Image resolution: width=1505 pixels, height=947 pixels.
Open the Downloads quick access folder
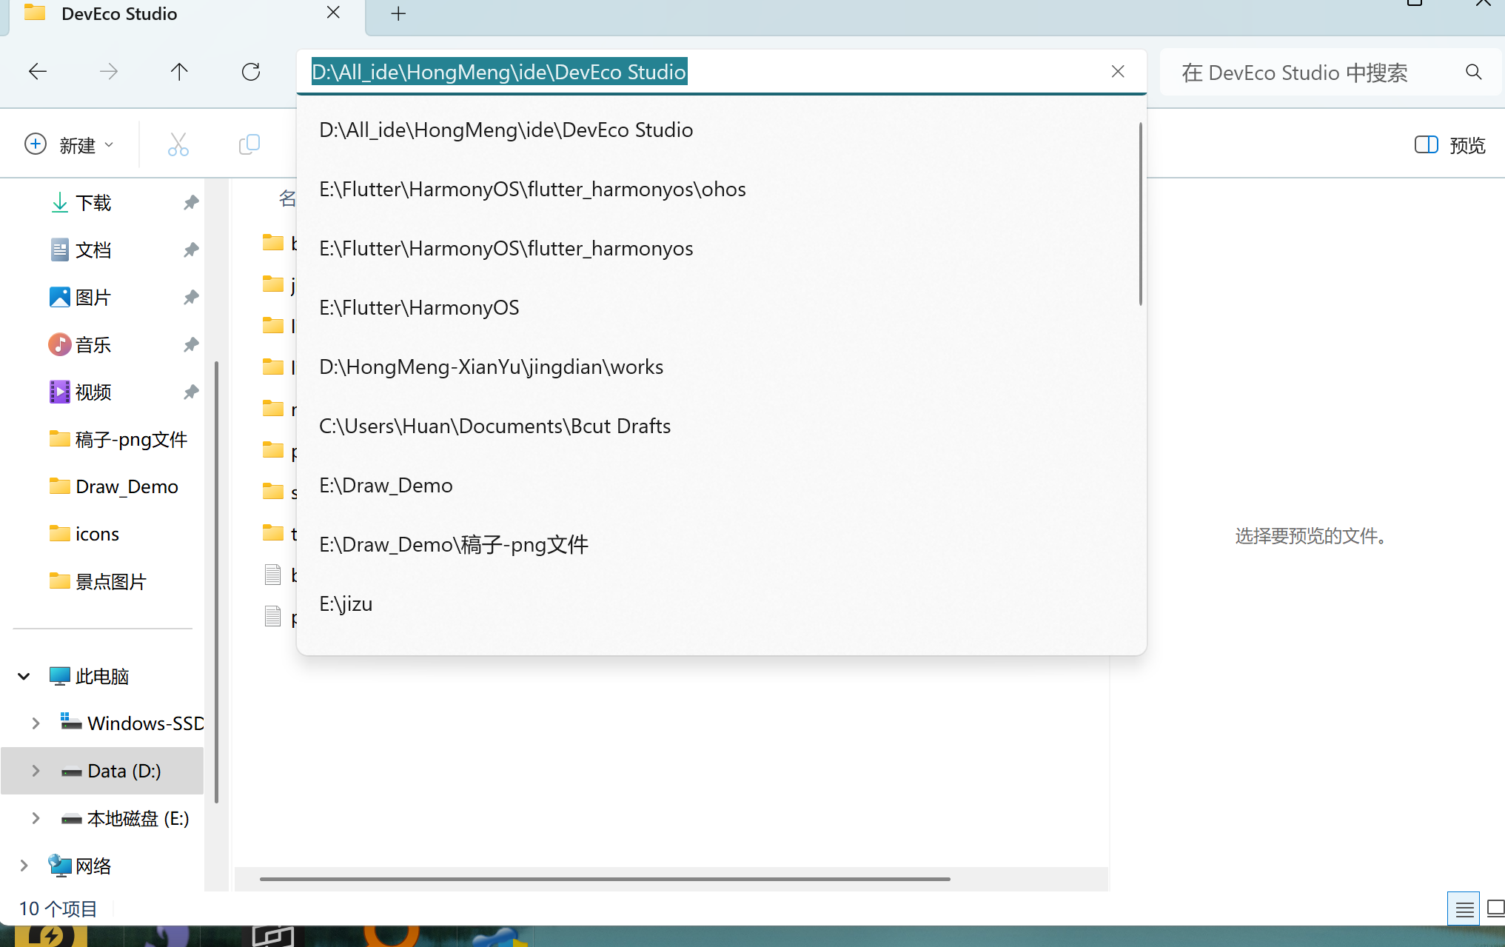click(x=93, y=202)
